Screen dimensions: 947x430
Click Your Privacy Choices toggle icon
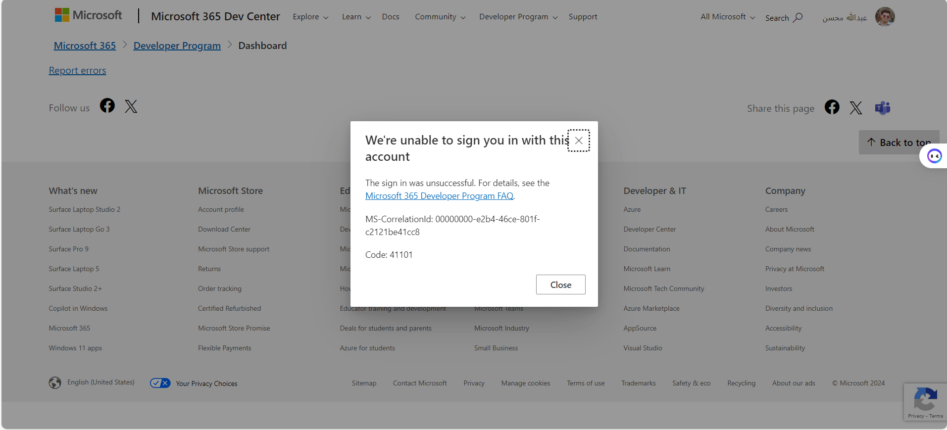click(x=160, y=383)
